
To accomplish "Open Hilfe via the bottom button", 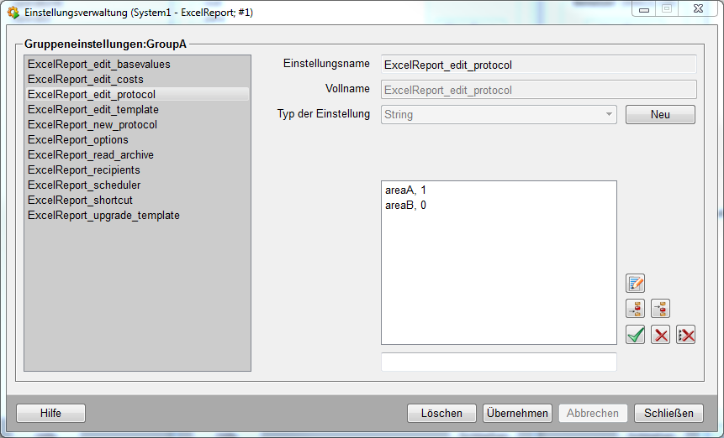I will (x=50, y=413).
